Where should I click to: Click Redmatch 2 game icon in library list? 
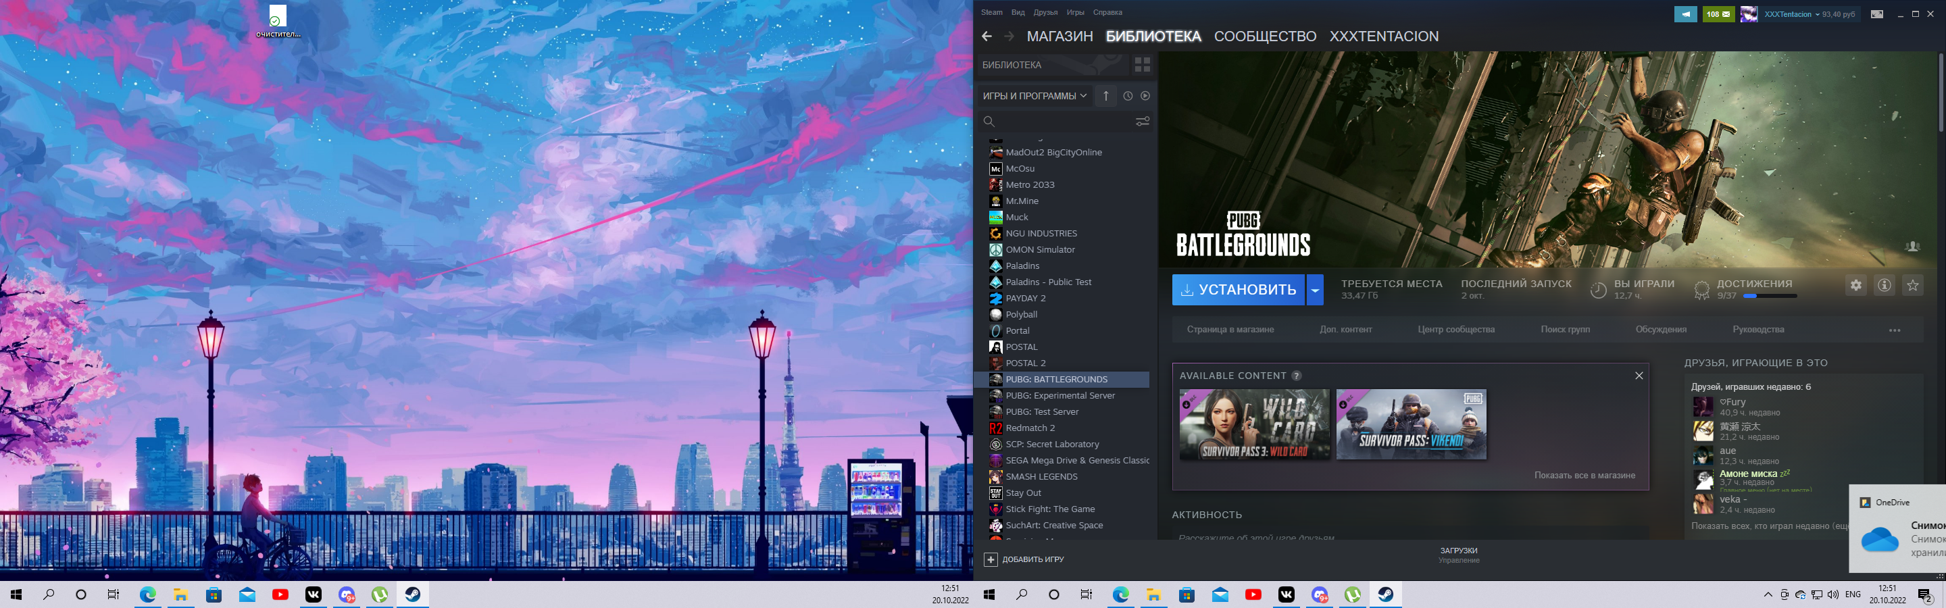(x=996, y=428)
